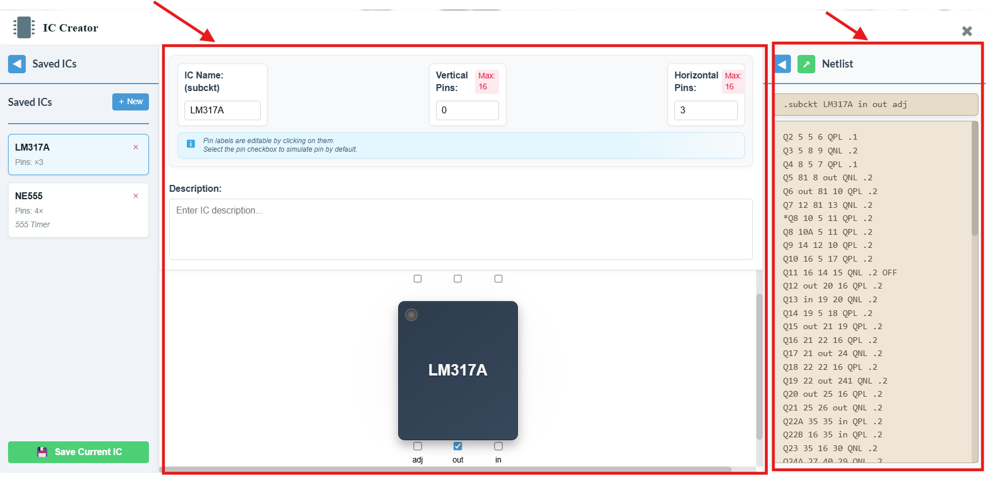Viewport: 986px width, 482px height.
Task: Enable the adj pin checkbox
Action: [418, 446]
